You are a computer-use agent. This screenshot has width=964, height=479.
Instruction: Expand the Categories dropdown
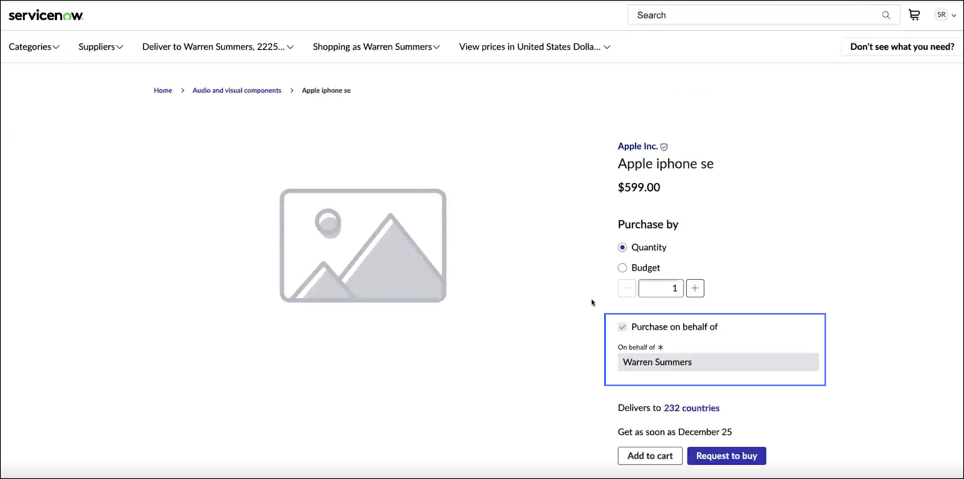34,47
